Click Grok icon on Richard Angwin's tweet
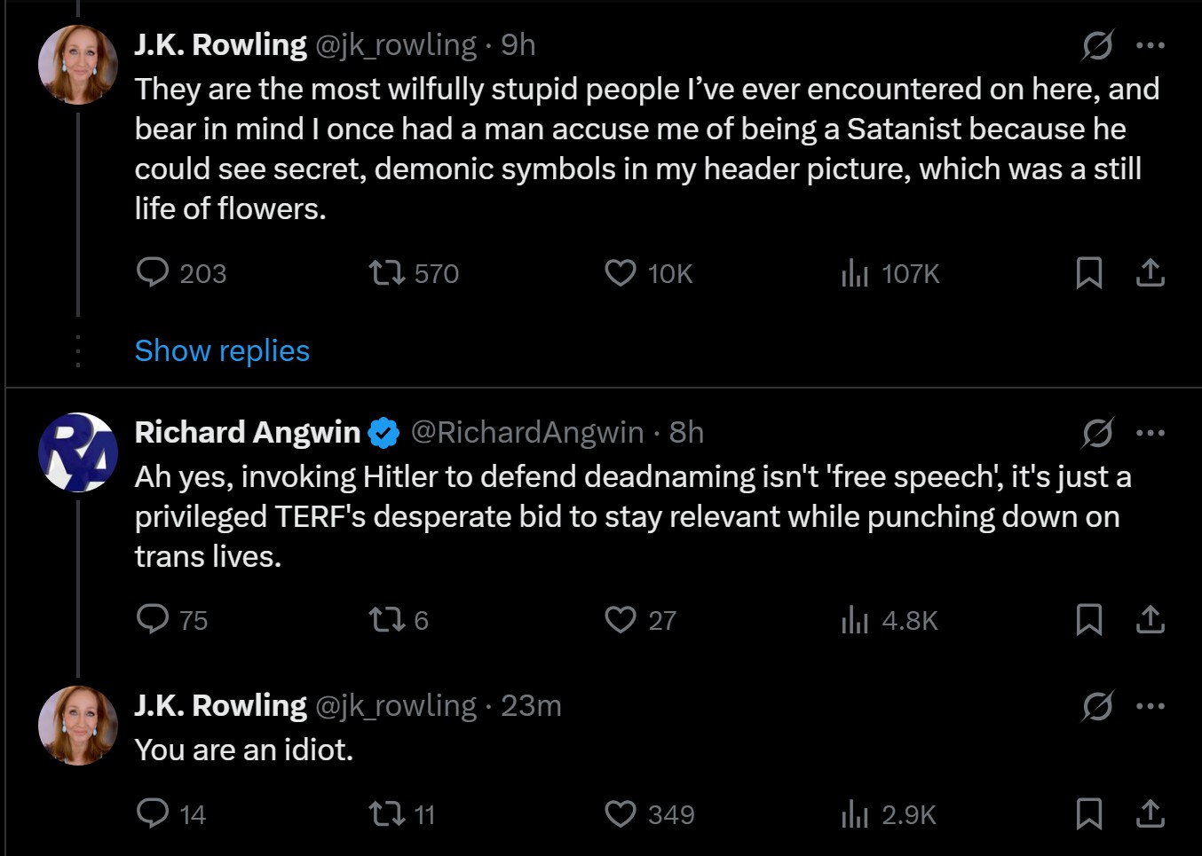 (1098, 433)
